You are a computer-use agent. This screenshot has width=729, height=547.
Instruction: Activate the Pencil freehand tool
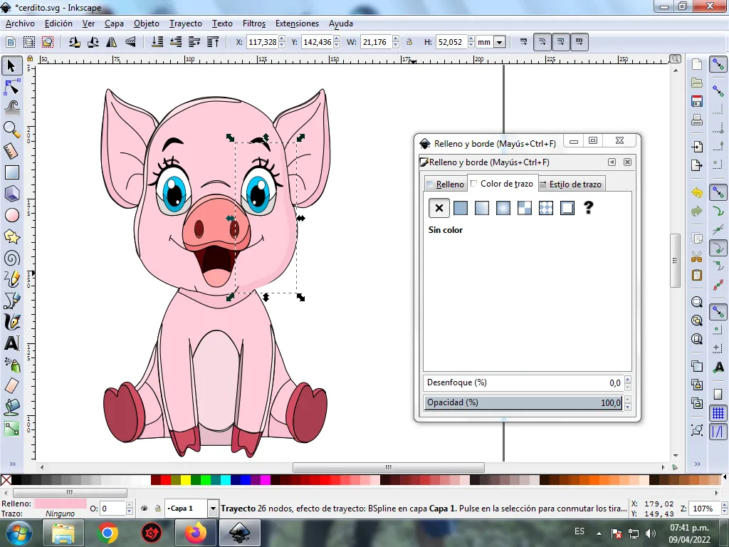coord(11,279)
